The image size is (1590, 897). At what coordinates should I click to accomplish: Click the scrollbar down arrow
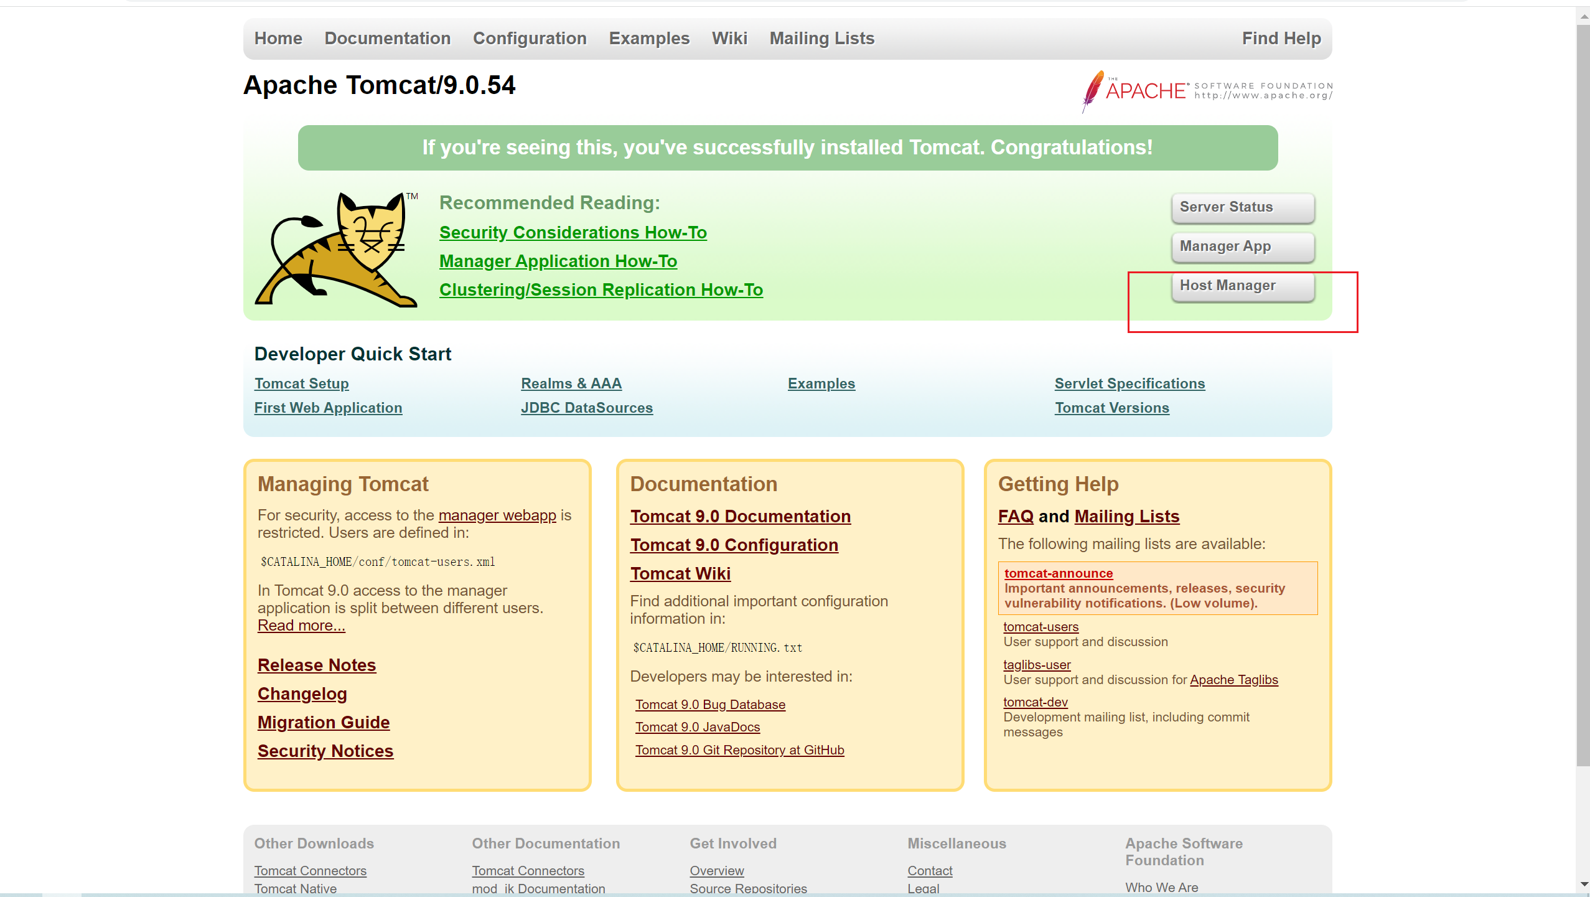[1583, 885]
